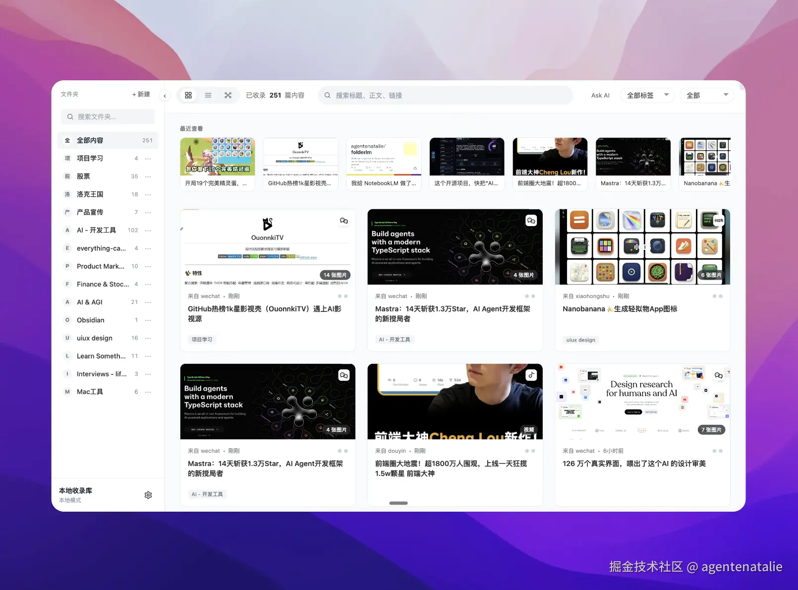Viewport: 798px width, 590px height.
Task: Click the 14 张图片 badge
Action: [x=335, y=275]
